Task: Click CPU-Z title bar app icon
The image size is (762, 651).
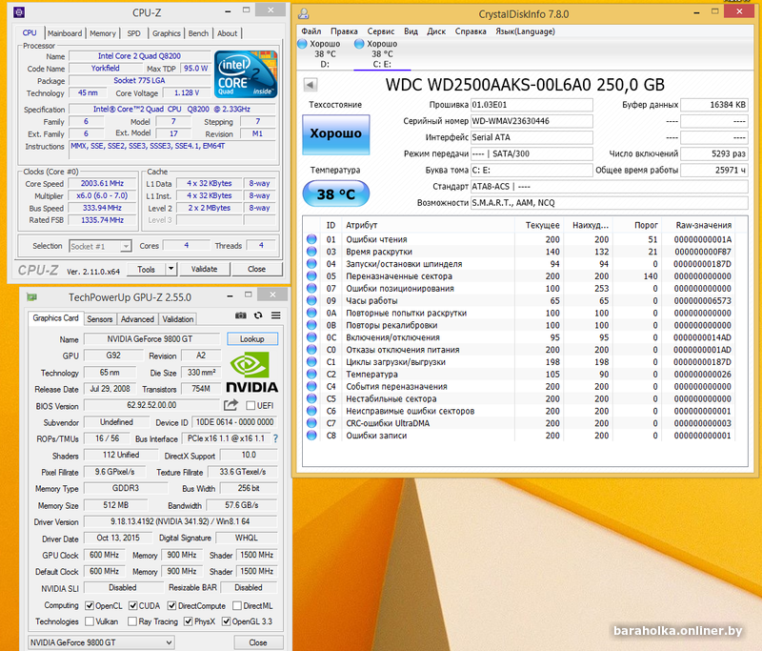Action: (19, 12)
